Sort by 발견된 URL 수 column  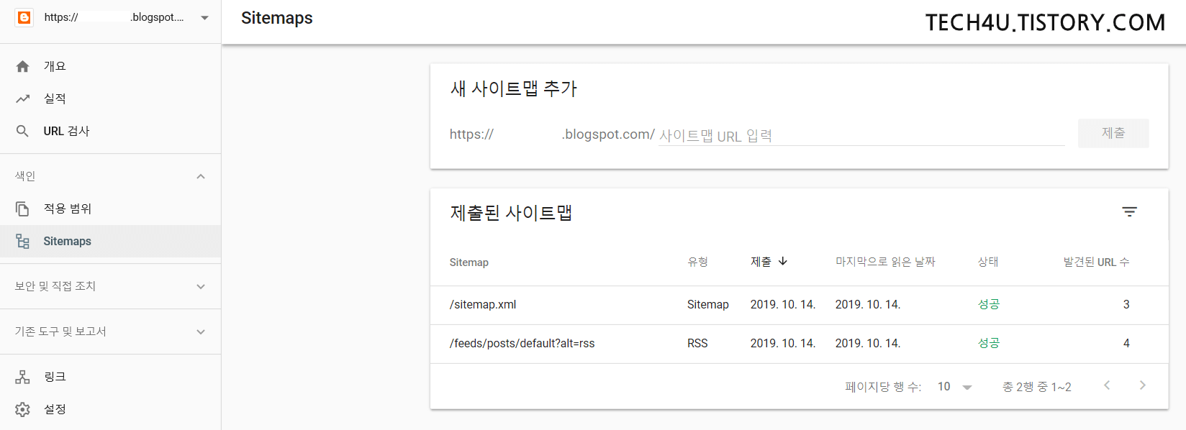pos(1097,262)
